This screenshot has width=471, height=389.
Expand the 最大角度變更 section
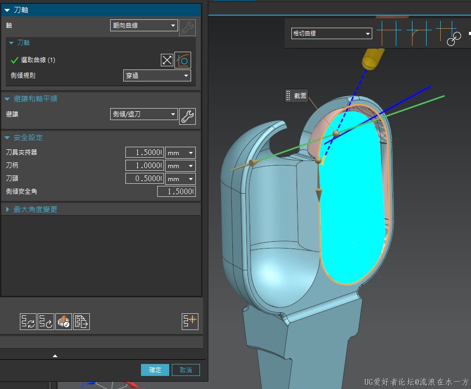(x=7, y=209)
